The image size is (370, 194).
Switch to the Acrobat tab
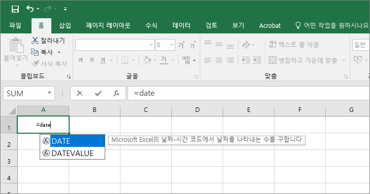coord(270,25)
